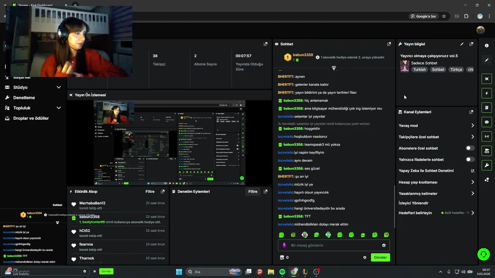The image size is (495, 278).
Task: Select the pencil icon in the right sidebar
Action: click(486, 60)
